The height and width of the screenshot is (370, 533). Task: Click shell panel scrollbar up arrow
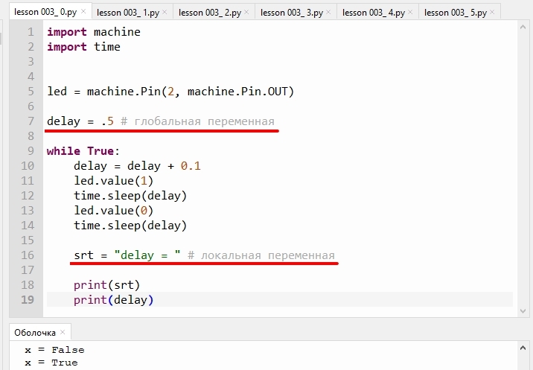pos(523,348)
